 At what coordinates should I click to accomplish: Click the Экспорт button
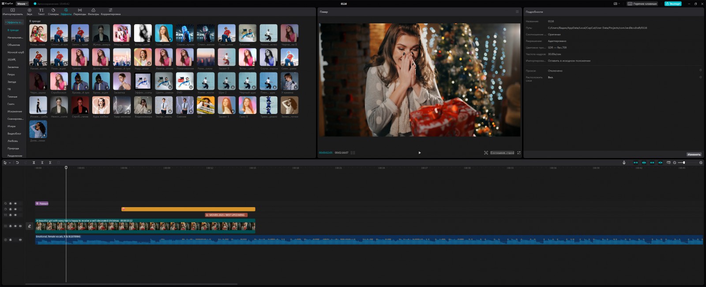673,4
